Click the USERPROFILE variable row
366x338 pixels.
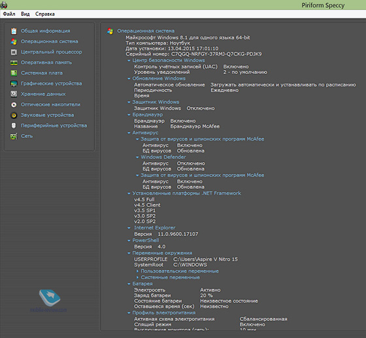pos(186,260)
